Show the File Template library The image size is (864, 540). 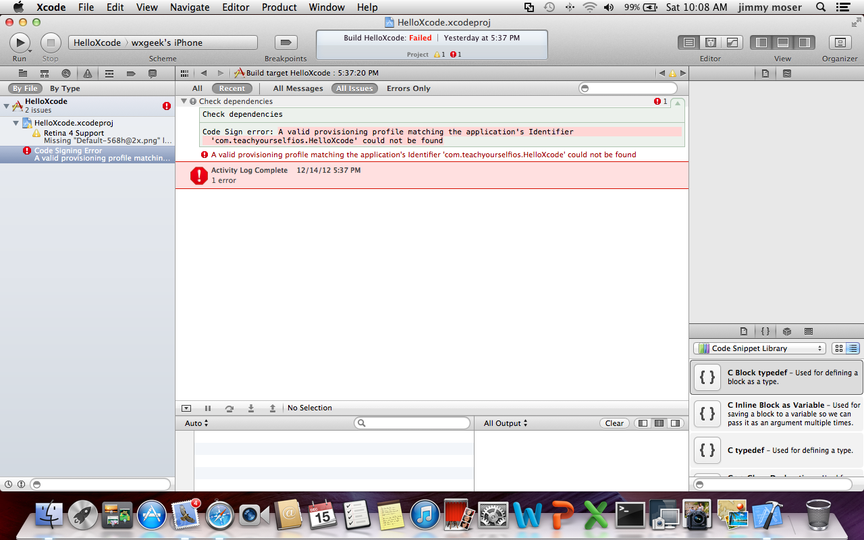(744, 331)
